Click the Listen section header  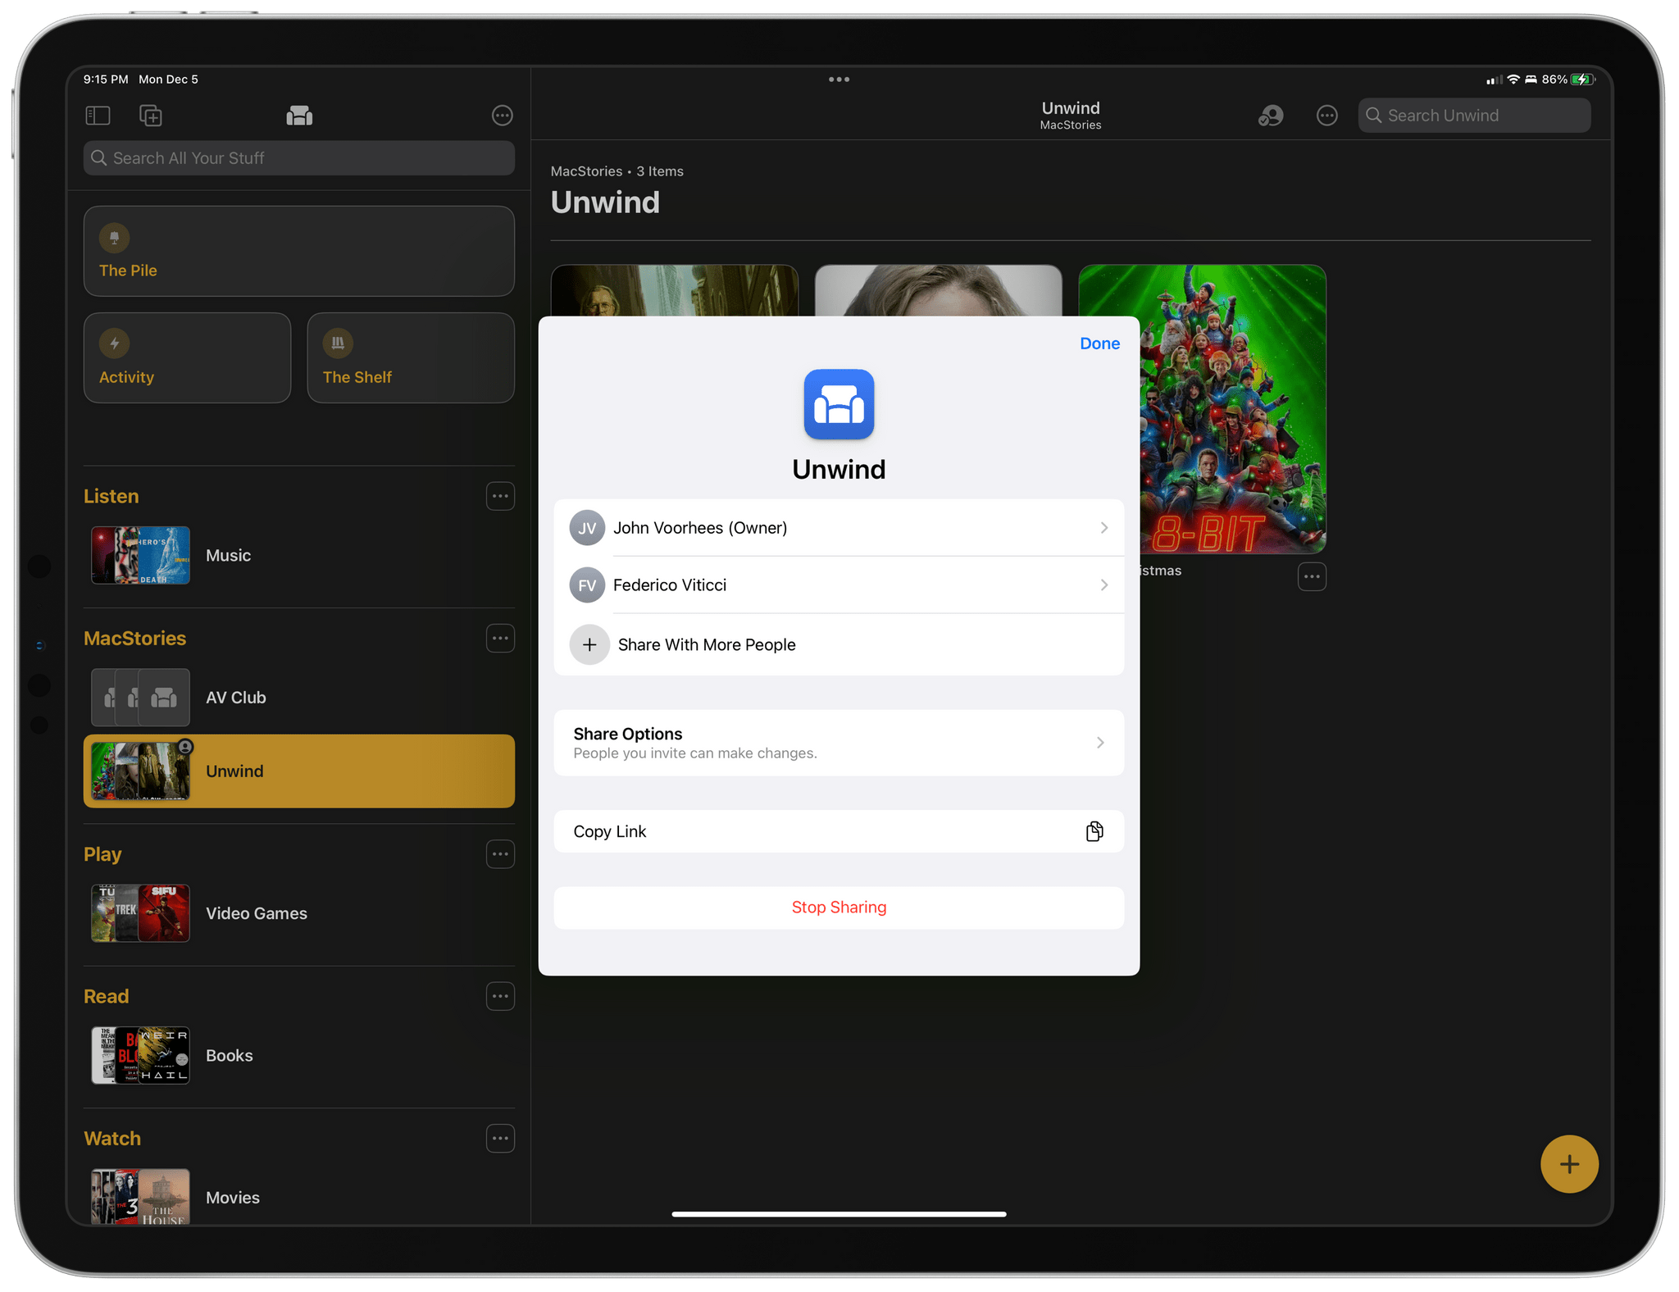(x=111, y=496)
